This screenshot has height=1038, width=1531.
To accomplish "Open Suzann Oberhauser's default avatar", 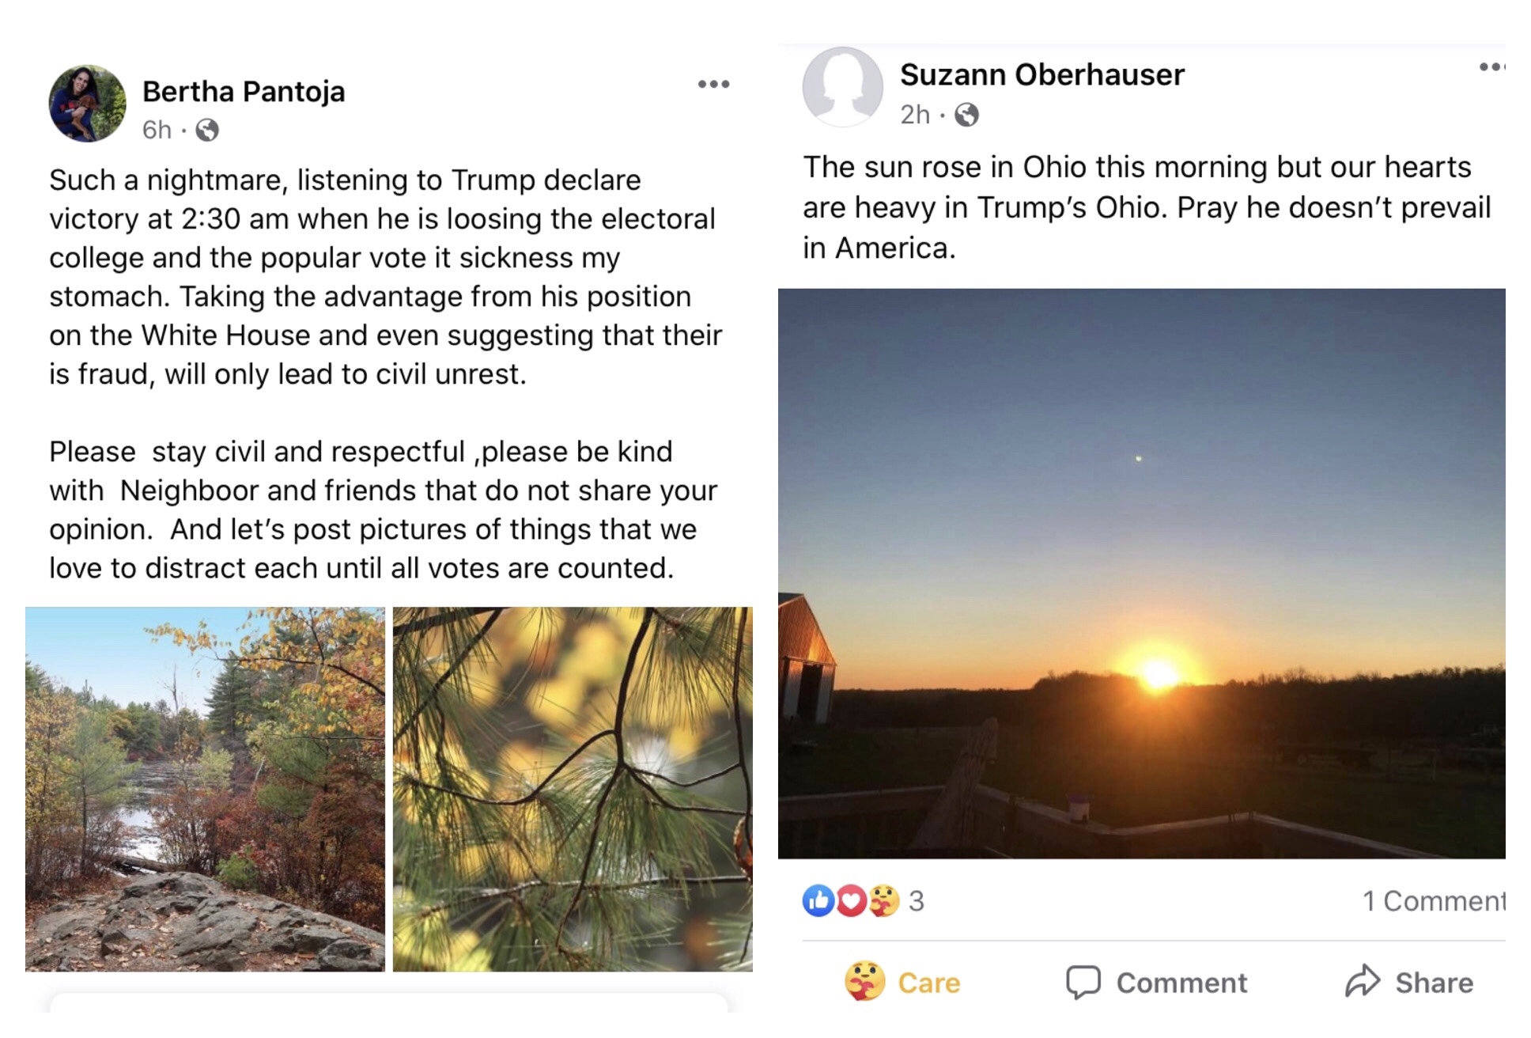I will coord(842,86).
